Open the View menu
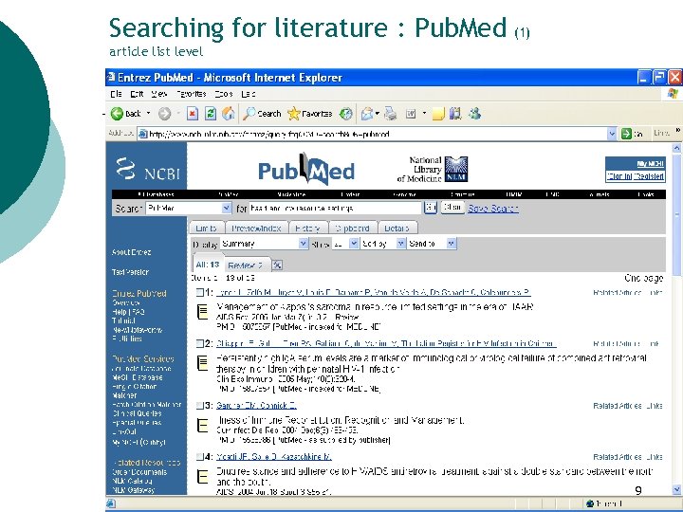Image resolution: width=683 pixels, height=512 pixels. tap(159, 94)
